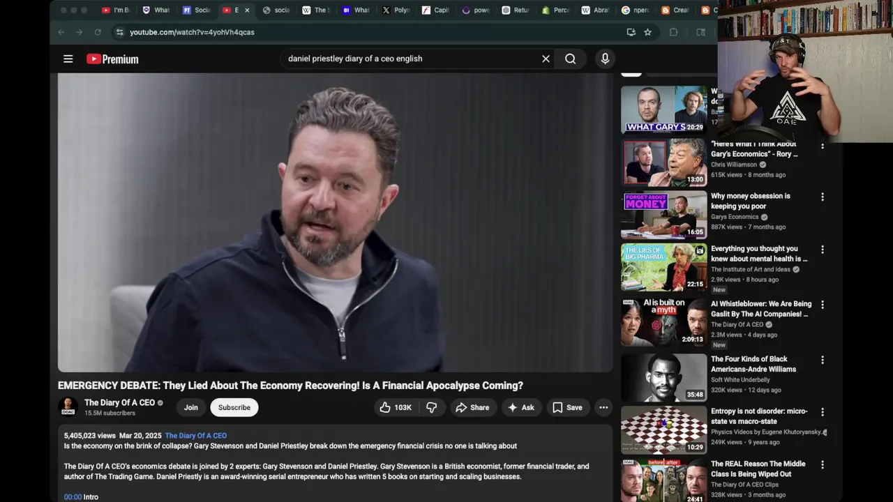Open options menu for AI Whistleblower video
This screenshot has height=502, width=893.
tap(822, 305)
